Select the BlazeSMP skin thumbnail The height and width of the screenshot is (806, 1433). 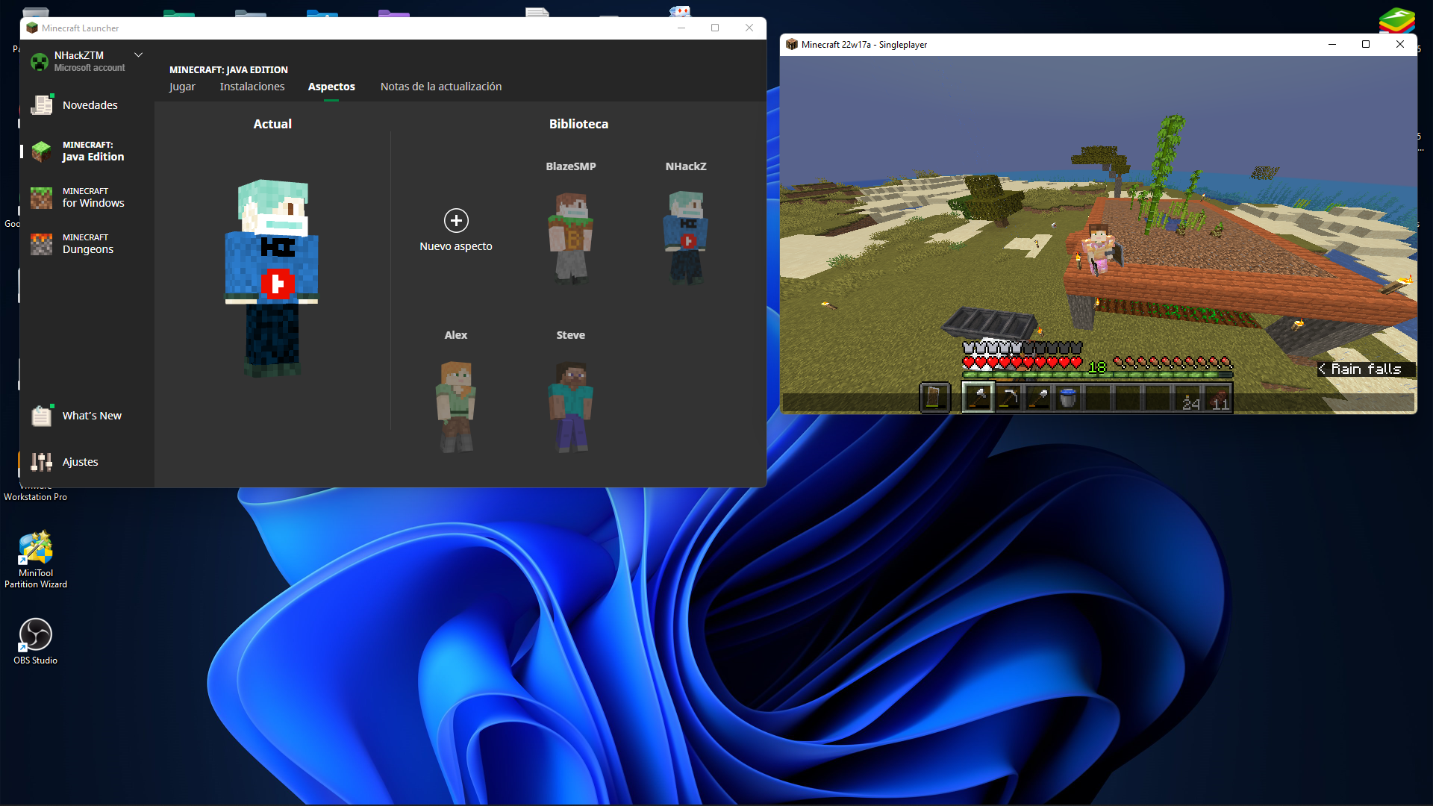[x=571, y=237]
